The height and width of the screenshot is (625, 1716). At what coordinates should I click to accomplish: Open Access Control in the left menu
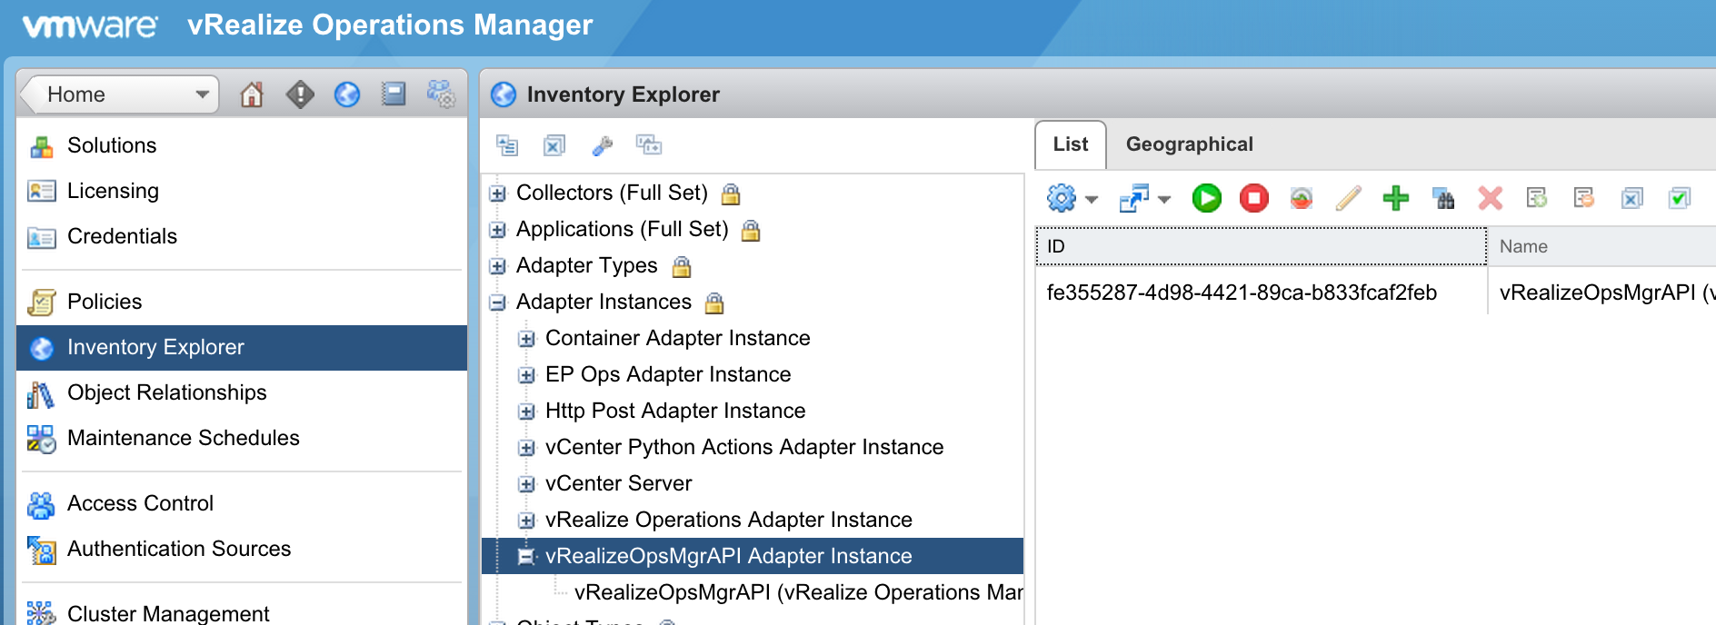[140, 503]
